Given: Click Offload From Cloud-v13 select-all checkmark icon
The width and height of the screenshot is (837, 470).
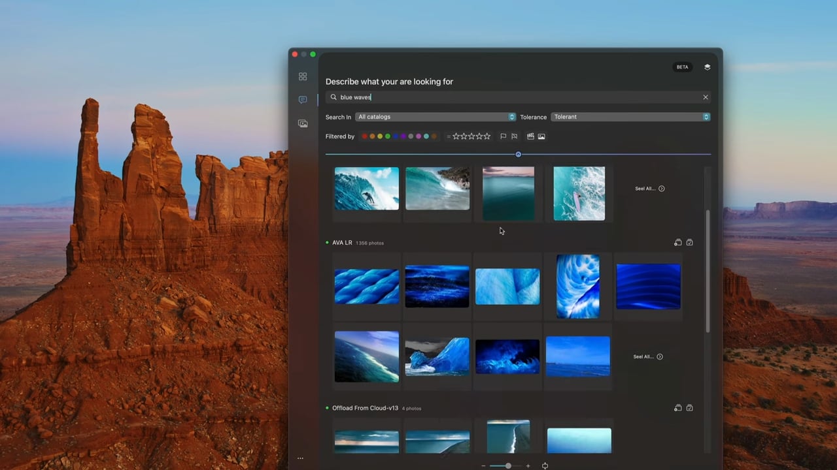Looking at the screenshot, I should pyautogui.click(x=689, y=408).
